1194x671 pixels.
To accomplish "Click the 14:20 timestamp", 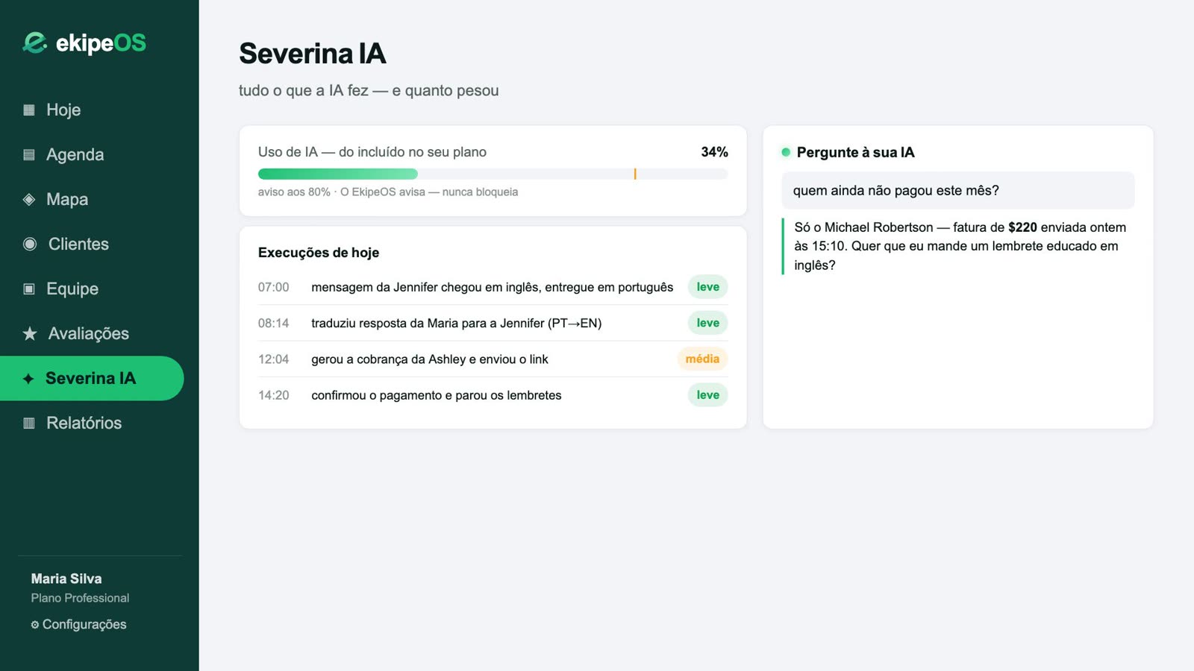I will 273,395.
